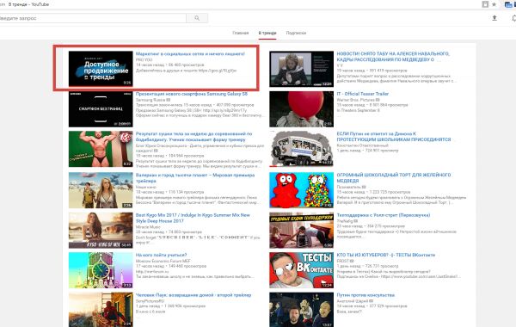Open the КТО ТЫ ИЗ ЮТУБЕРОВ tests video title
Image resolution: width=516 pixels, height=327 pixels.
385,255
